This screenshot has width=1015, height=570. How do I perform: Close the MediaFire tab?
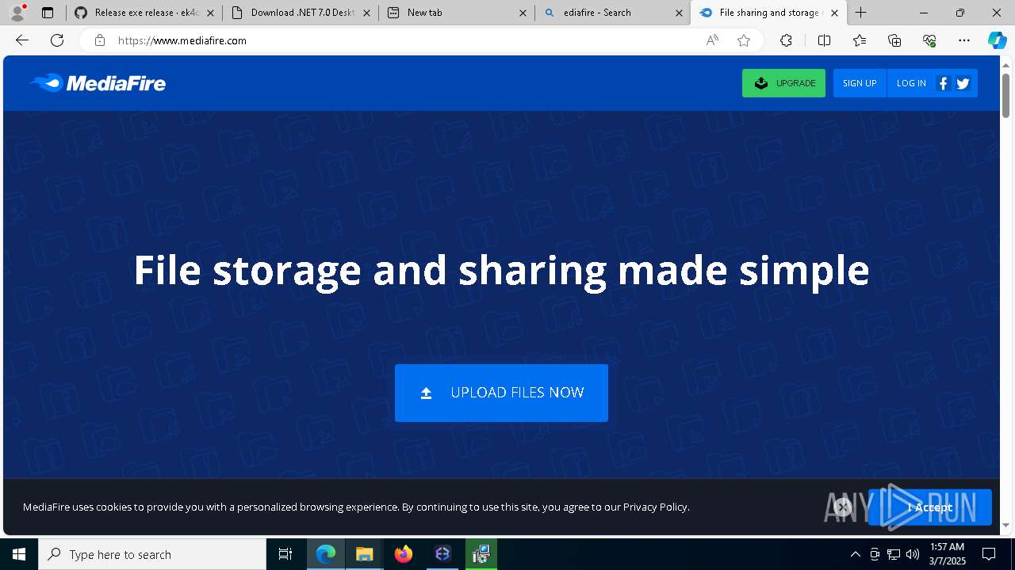pos(834,13)
